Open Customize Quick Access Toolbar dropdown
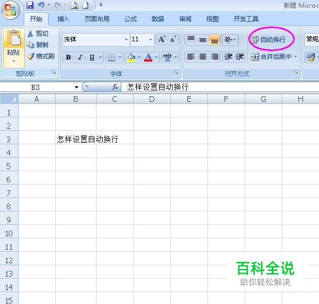The width and height of the screenshot is (319, 304). [101, 5]
